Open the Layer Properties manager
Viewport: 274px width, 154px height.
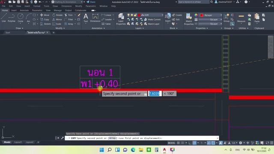tap(121, 19)
